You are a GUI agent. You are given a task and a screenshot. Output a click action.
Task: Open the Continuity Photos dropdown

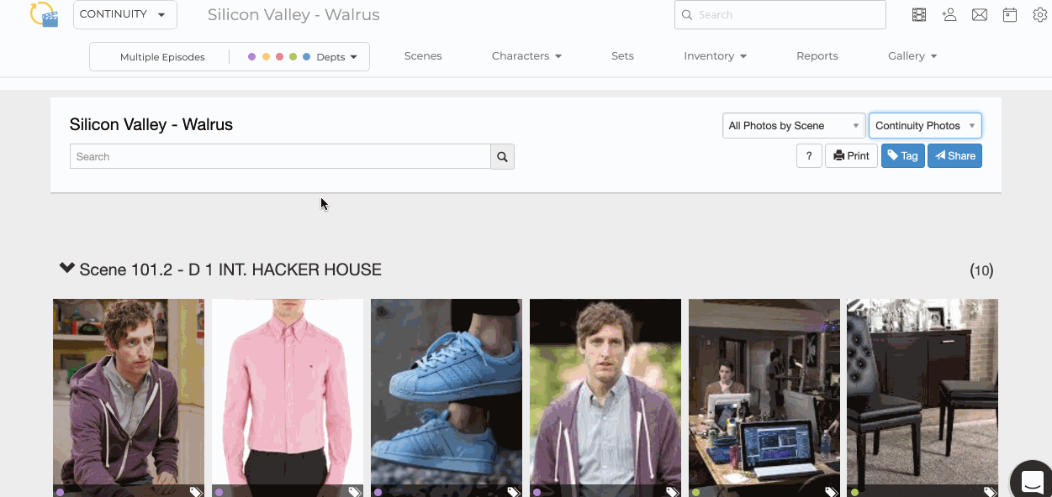pos(925,126)
